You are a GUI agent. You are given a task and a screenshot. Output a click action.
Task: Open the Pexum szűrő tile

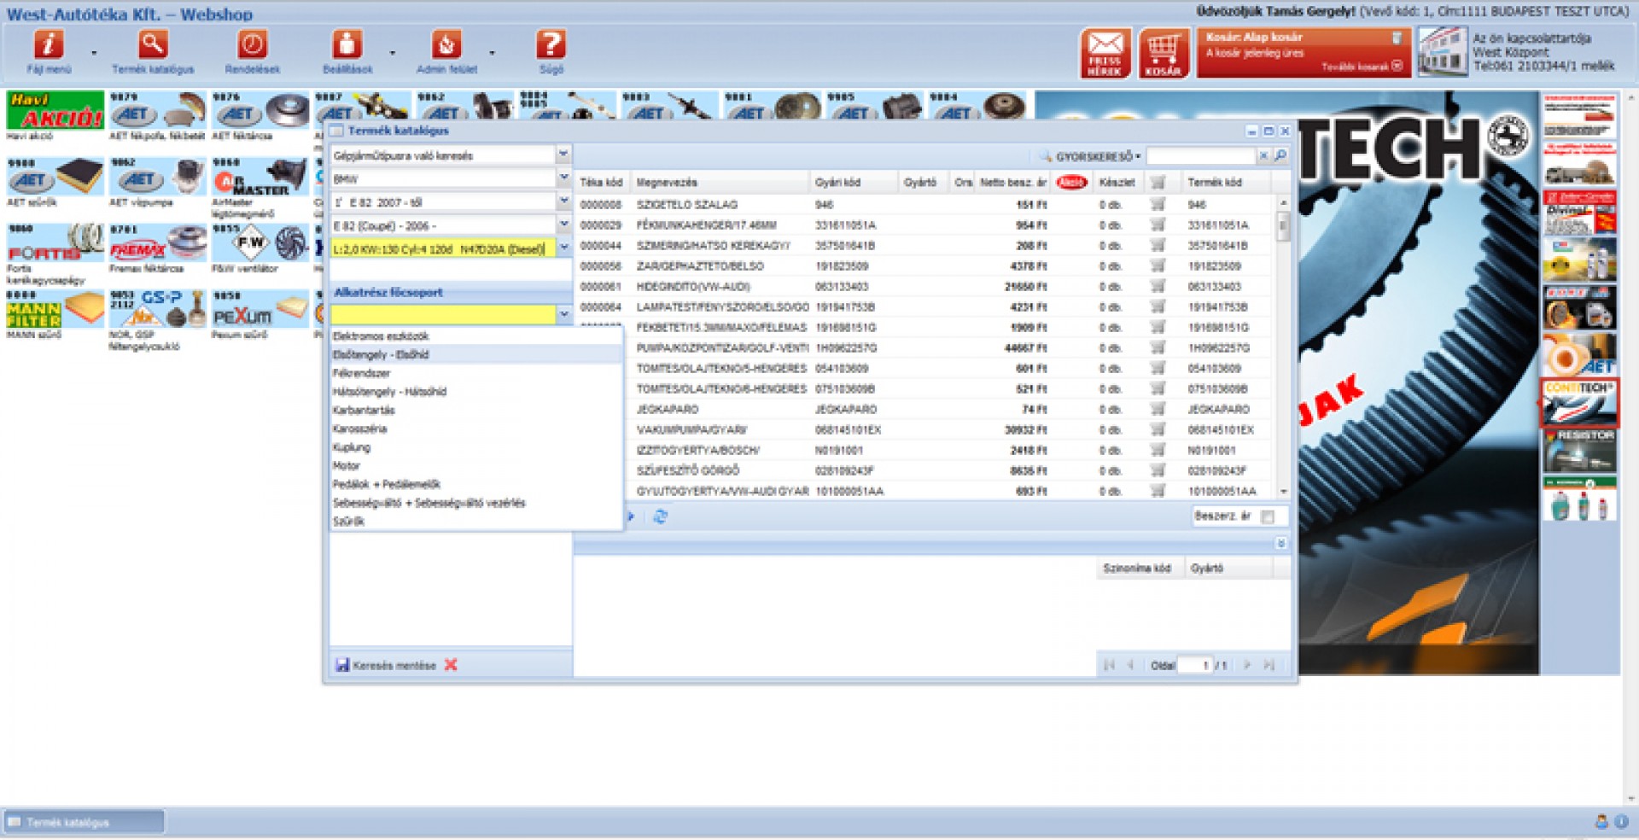[x=260, y=314]
